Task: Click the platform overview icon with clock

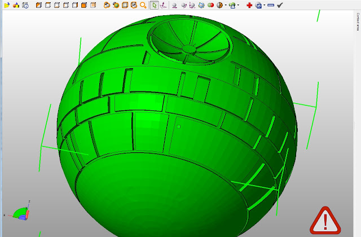Action: (25, 5)
